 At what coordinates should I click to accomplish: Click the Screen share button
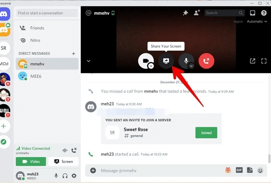pos(63,161)
